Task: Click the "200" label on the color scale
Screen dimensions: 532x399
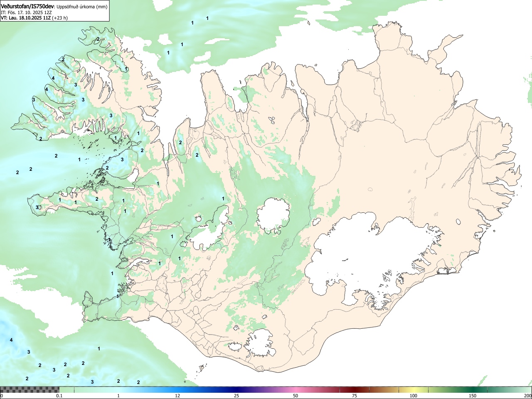Action: coord(527,396)
